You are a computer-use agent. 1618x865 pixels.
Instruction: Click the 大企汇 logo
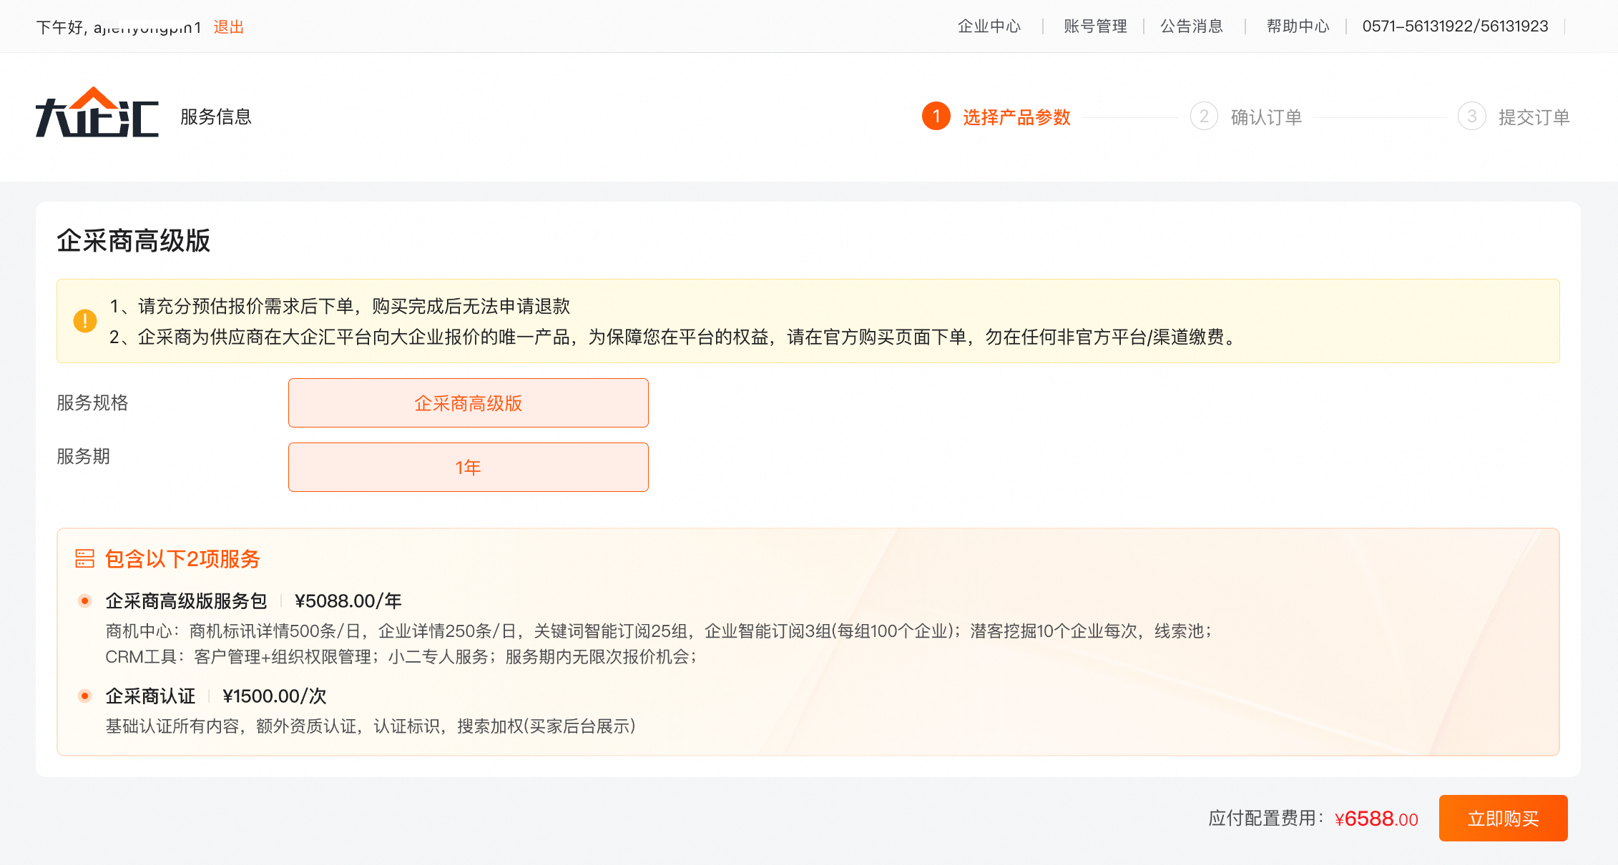97,112
